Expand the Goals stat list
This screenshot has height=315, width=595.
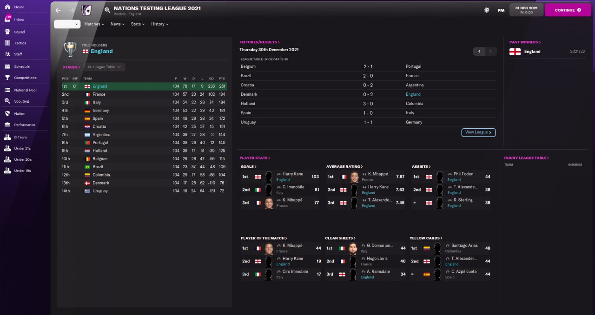point(248,166)
